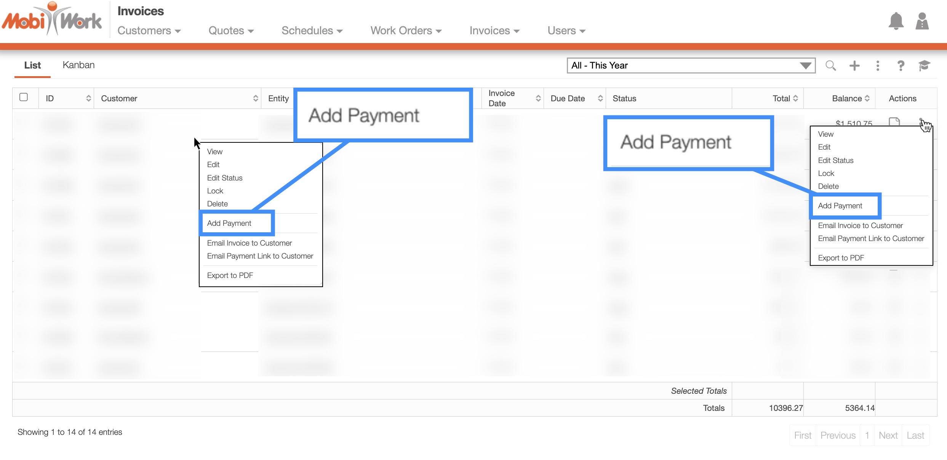Image resolution: width=947 pixels, height=460 pixels.
Task: Click the plus icon to add invoice
Action: [854, 65]
